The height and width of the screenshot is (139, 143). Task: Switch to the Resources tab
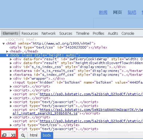click(30, 33)
